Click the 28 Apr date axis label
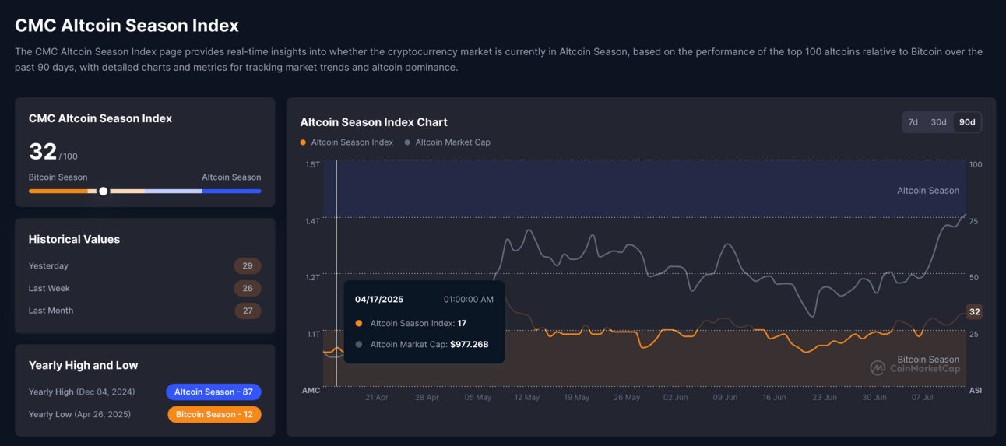1006x446 pixels. 427,397
